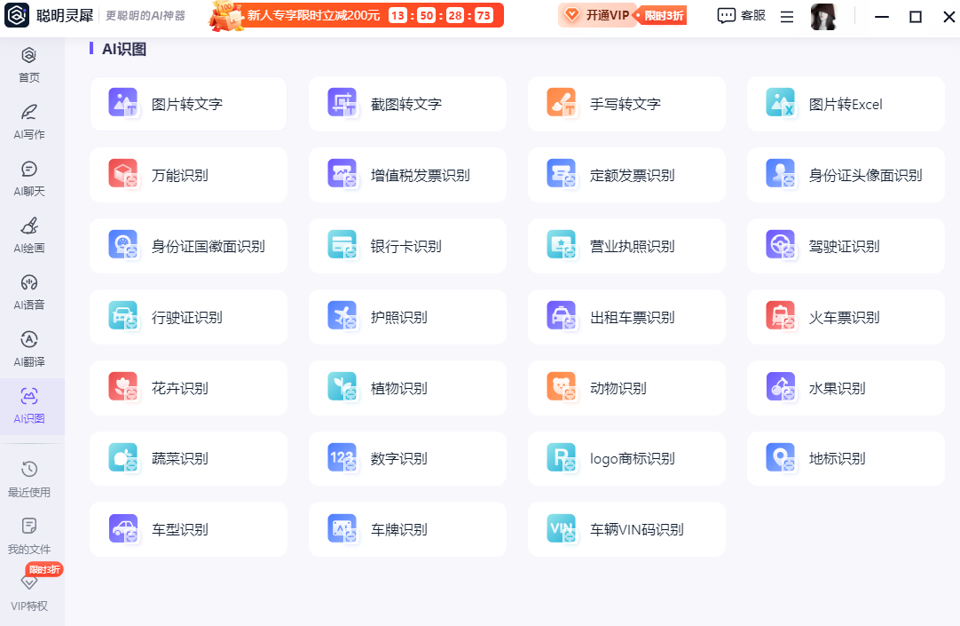Select the 植物识别 tool
Viewport: 960px width, 626px height.
click(x=407, y=388)
